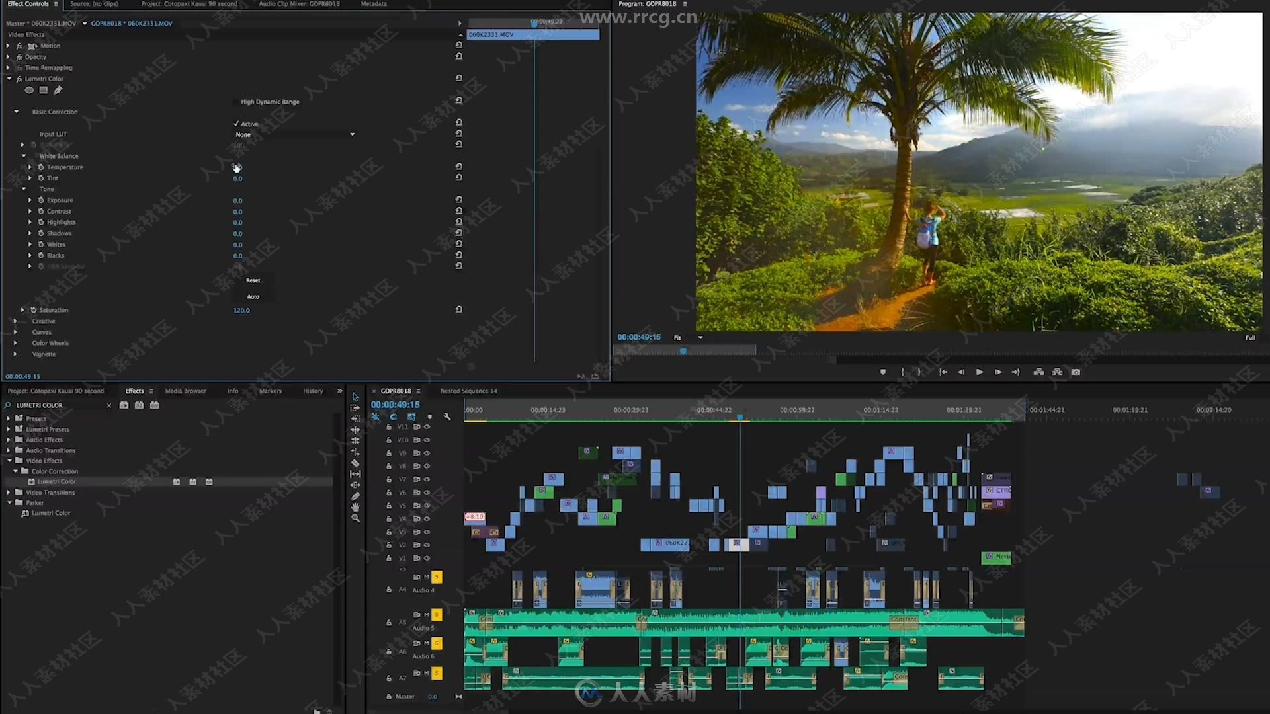Select the Slide tool

(x=355, y=485)
